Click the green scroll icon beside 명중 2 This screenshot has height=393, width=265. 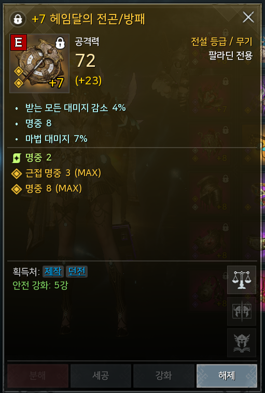(16, 158)
